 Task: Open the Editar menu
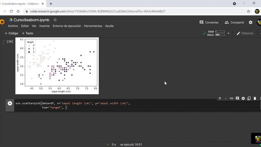click(x=25, y=26)
